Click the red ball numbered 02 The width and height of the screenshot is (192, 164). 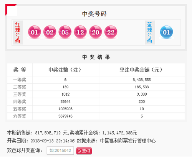[50, 32]
